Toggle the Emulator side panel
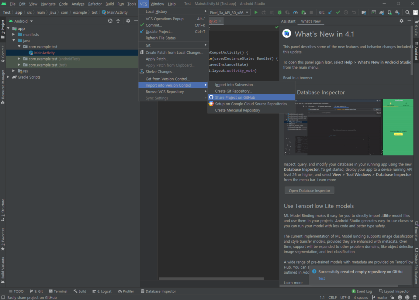This screenshot has height=300, width=419. tap(416, 231)
